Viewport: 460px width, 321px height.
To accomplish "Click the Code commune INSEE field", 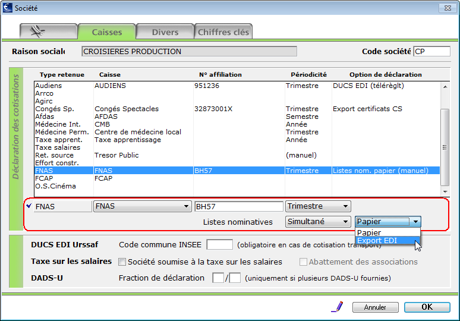I will pos(219,244).
